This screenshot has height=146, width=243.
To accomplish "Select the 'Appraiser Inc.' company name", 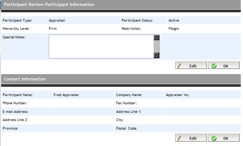I will click(178, 95).
